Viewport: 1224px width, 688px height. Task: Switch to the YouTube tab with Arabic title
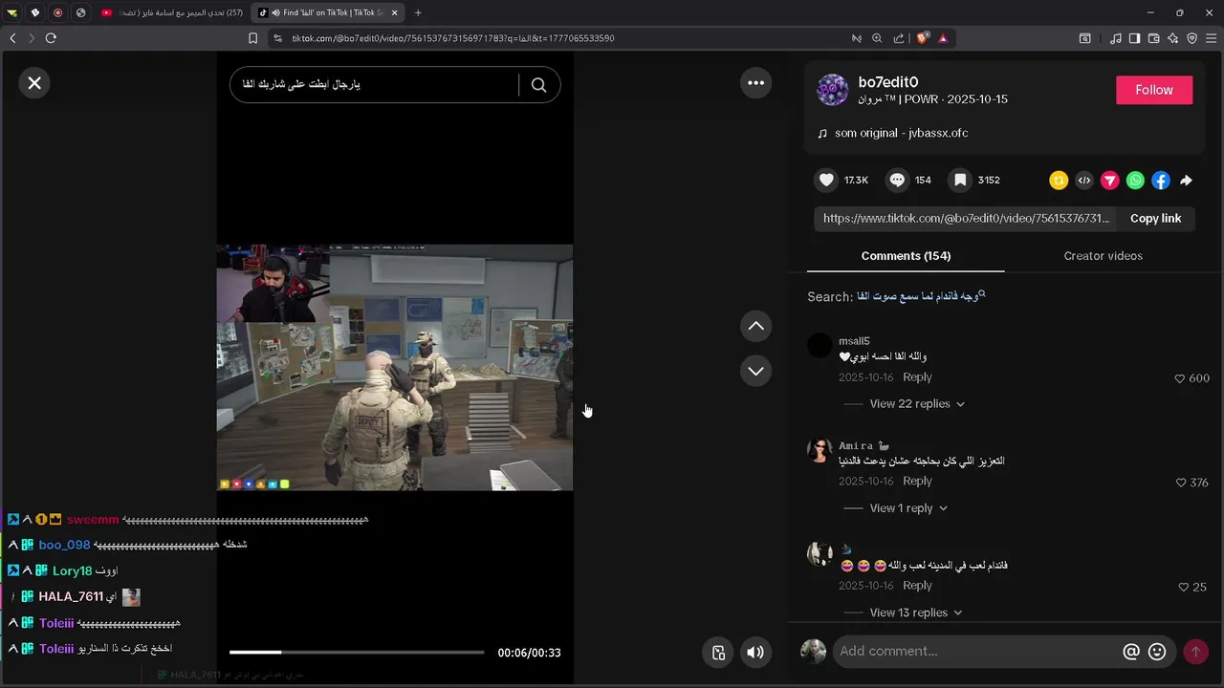172,12
